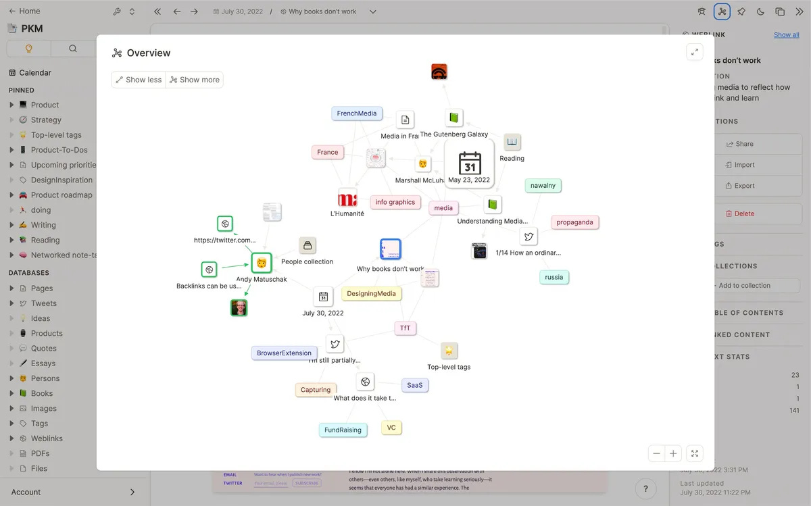811x506 pixels.
Task: Expand the Weblinks database
Action: click(x=11, y=438)
